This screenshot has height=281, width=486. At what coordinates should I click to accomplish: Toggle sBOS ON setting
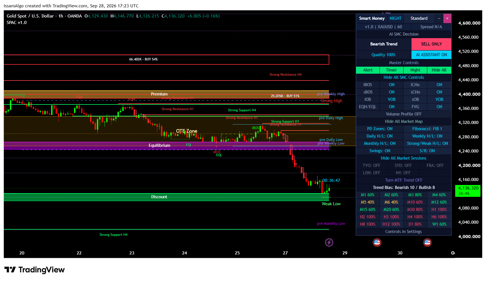click(392, 92)
